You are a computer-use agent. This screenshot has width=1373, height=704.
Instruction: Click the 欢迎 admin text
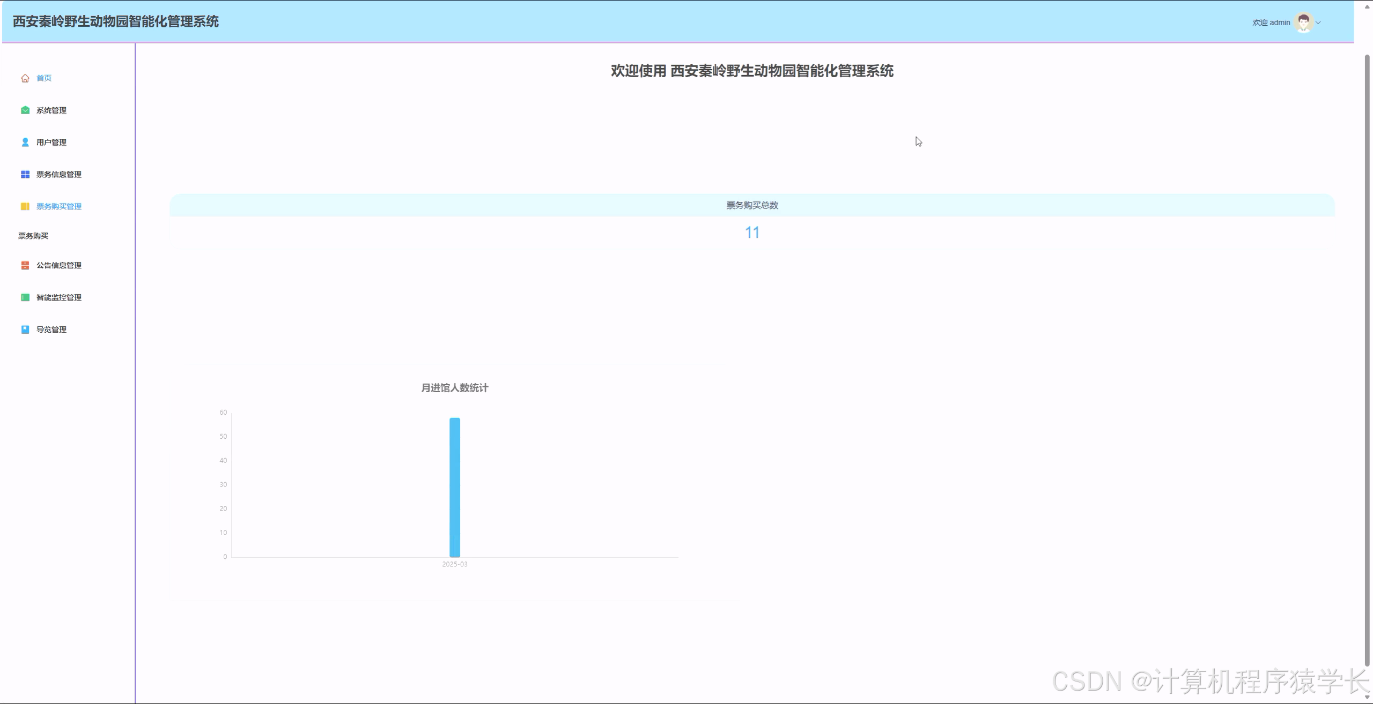point(1271,23)
